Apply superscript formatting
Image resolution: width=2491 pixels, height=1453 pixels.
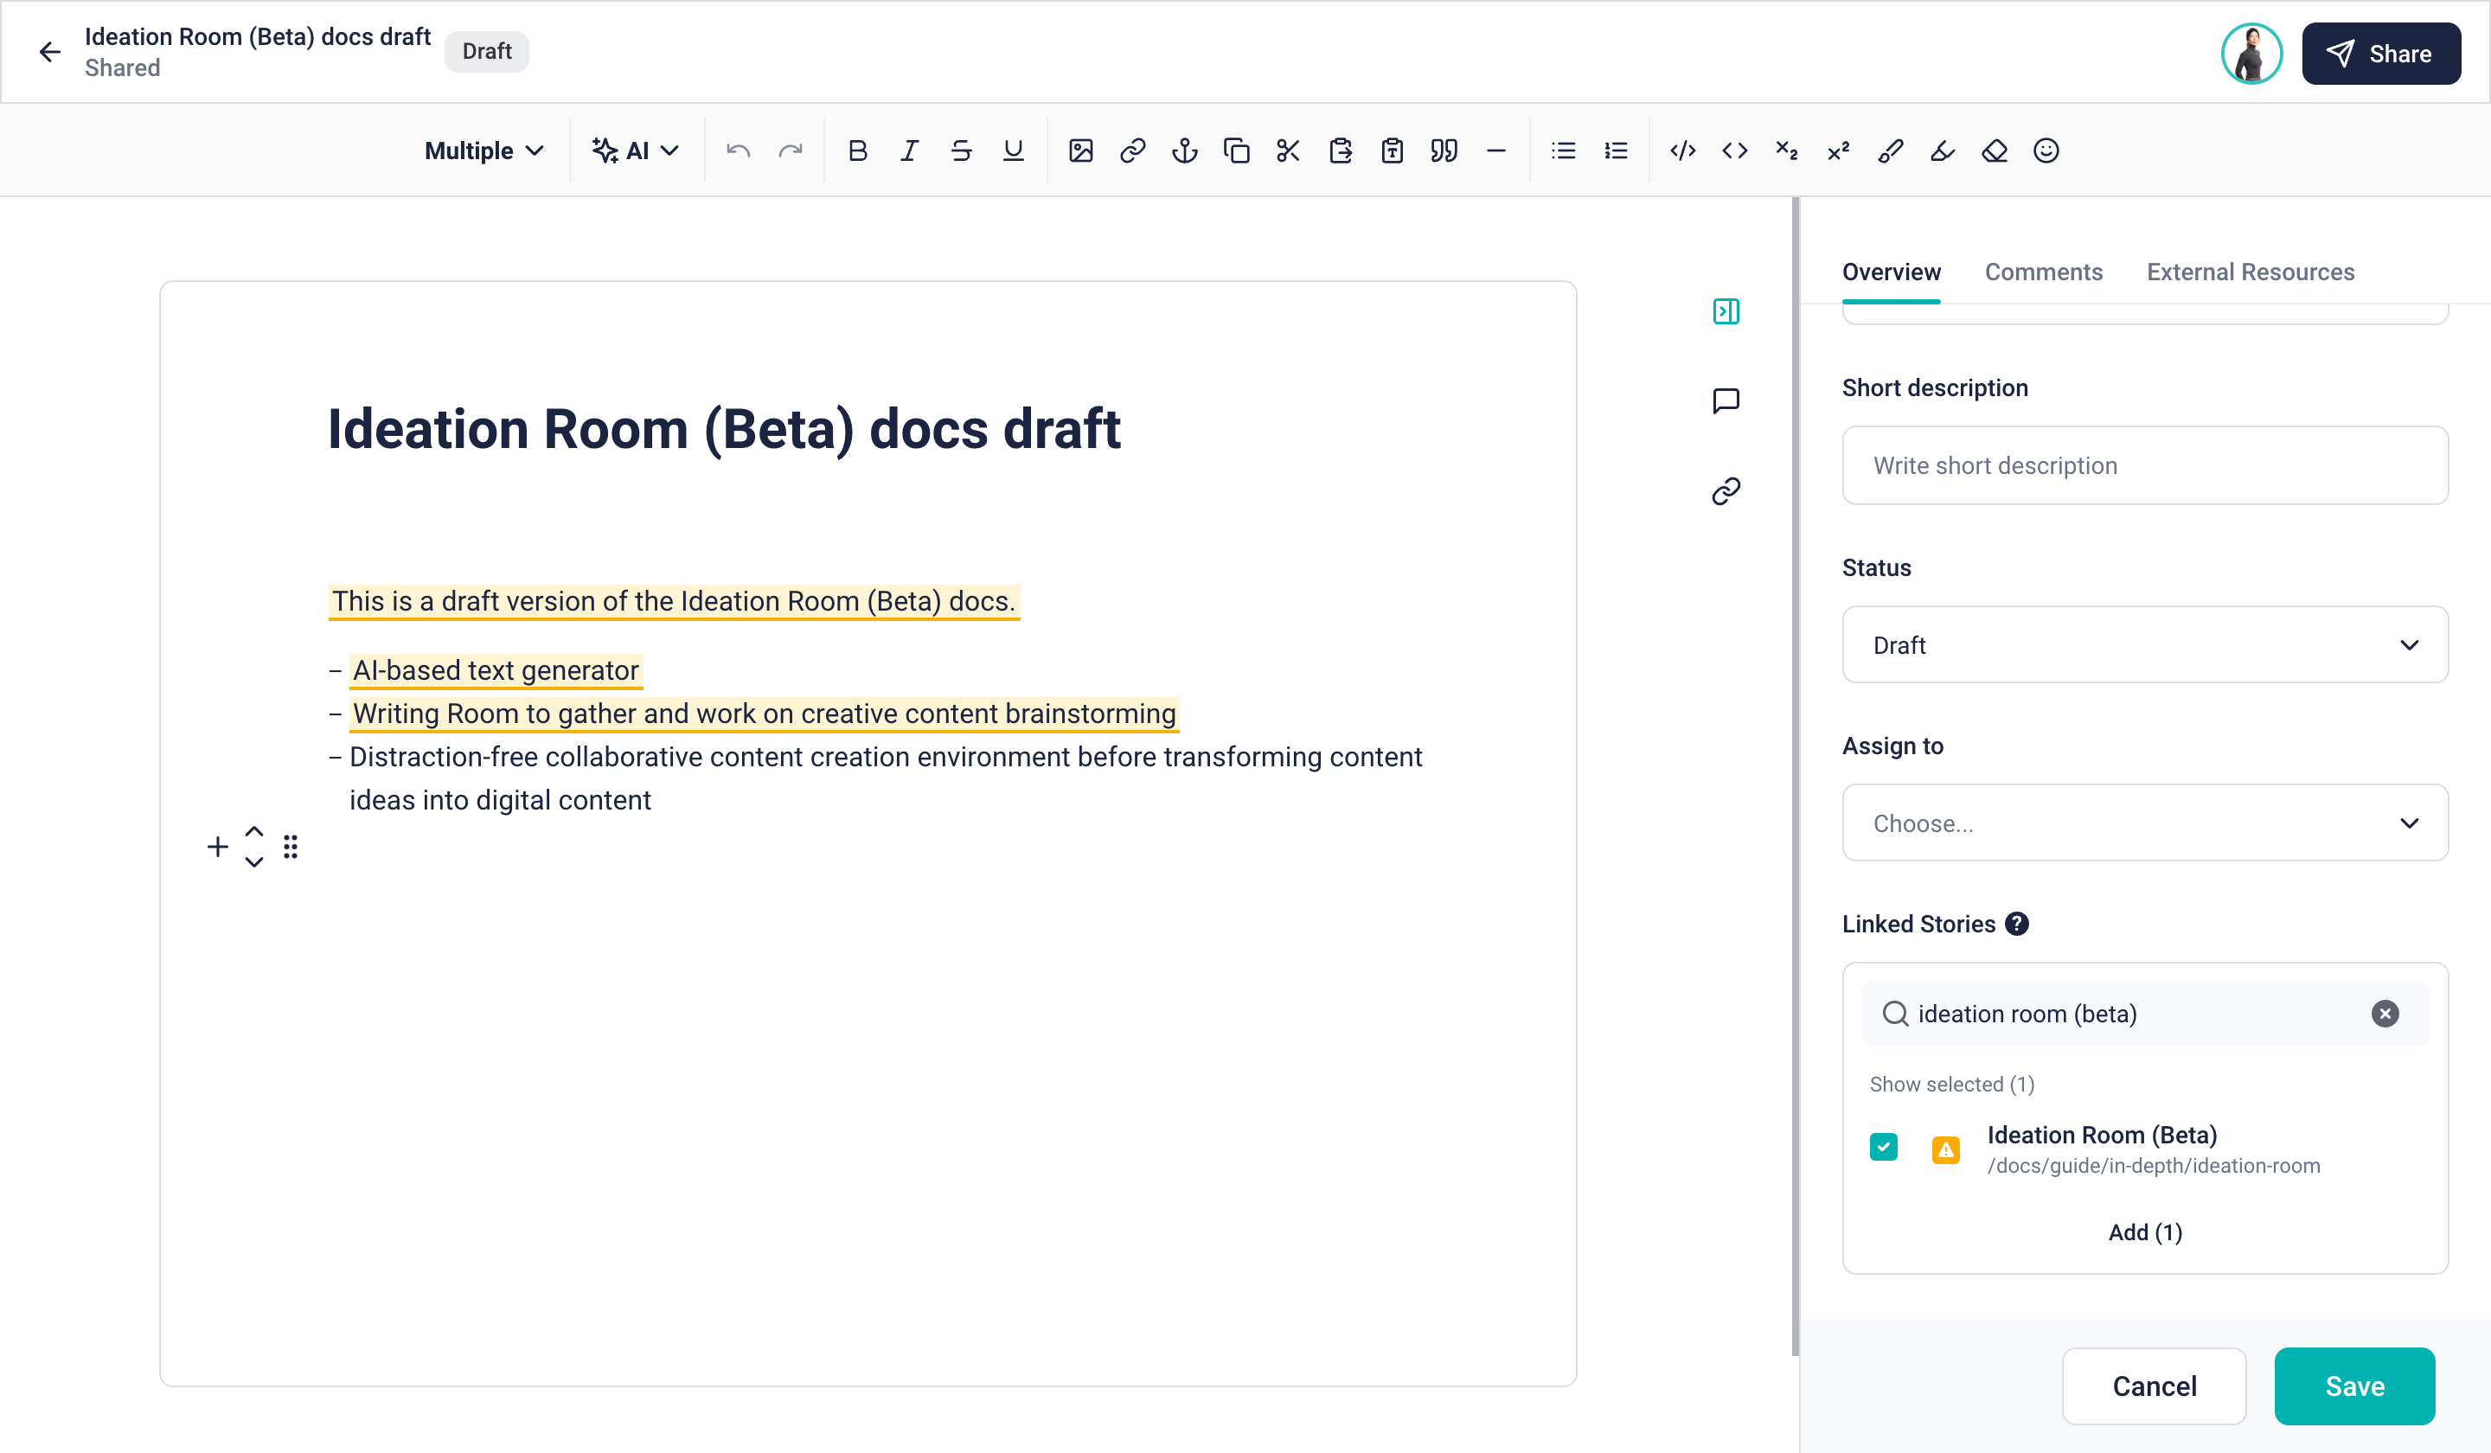[x=1839, y=150]
